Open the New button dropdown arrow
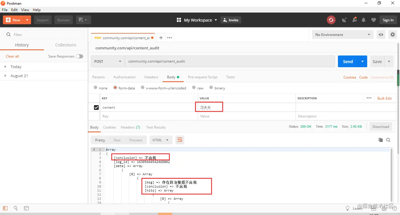This screenshot has width=400, height=215. tap(27, 20)
